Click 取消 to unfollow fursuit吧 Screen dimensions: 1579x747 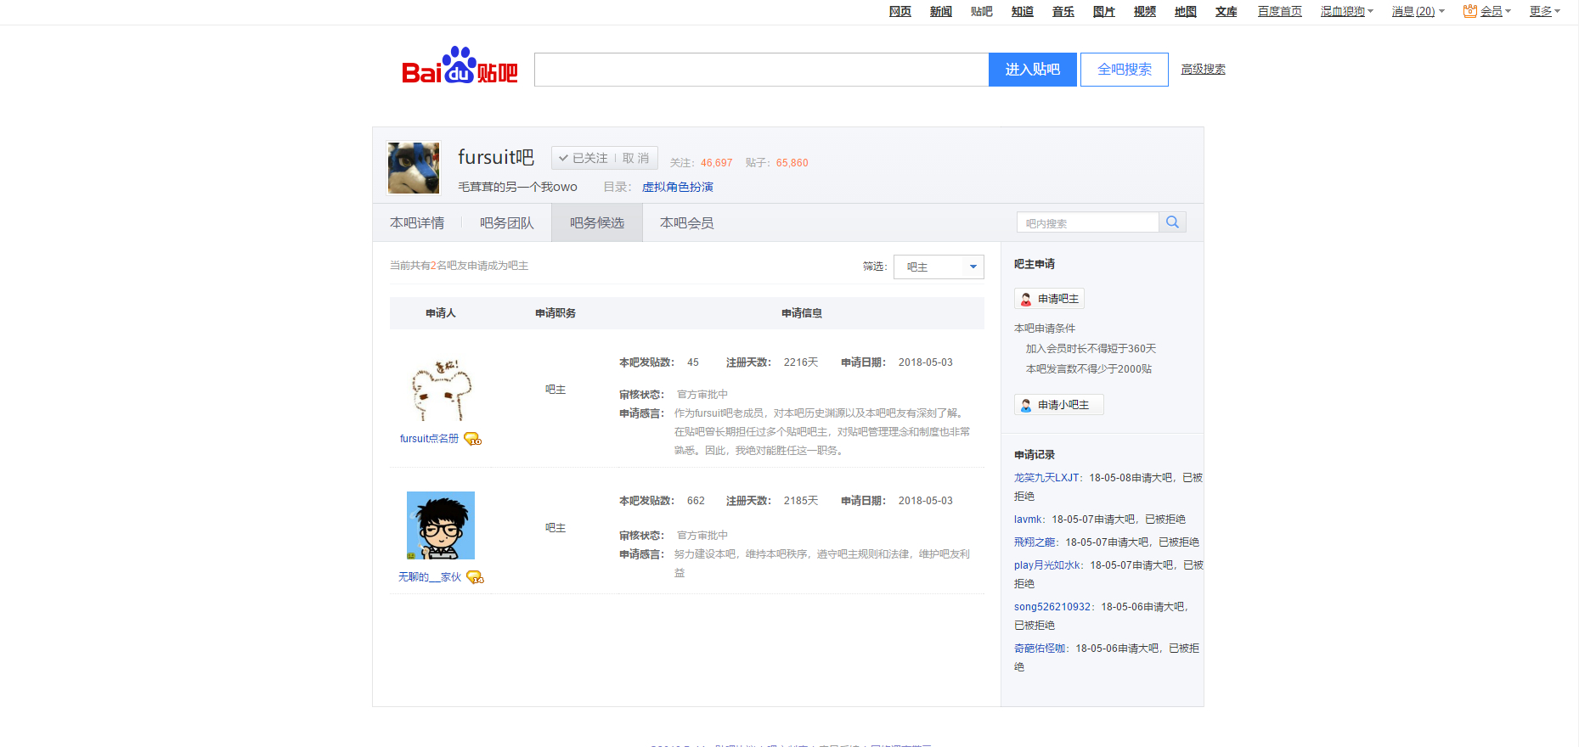click(x=635, y=158)
